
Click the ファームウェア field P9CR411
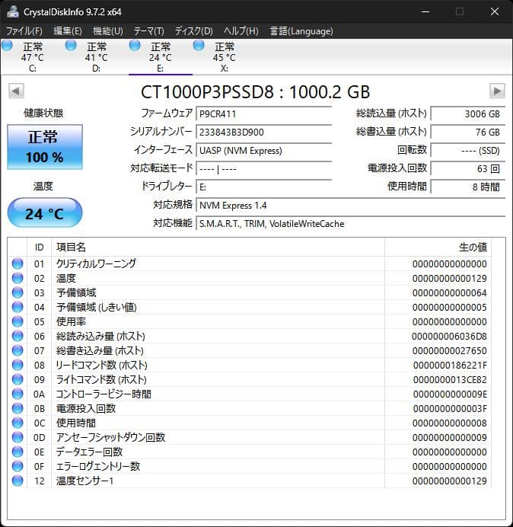263,114
